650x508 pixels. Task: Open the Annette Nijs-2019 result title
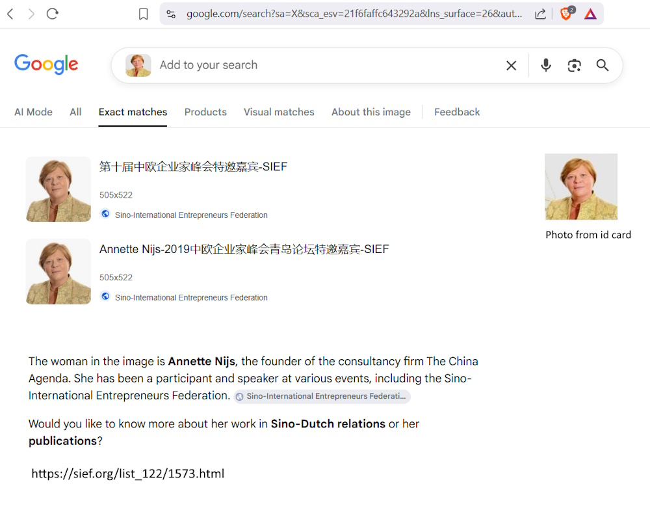click(244, 249)
